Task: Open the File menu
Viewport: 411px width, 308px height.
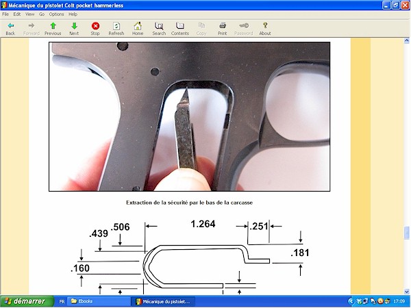Action: 6,14
